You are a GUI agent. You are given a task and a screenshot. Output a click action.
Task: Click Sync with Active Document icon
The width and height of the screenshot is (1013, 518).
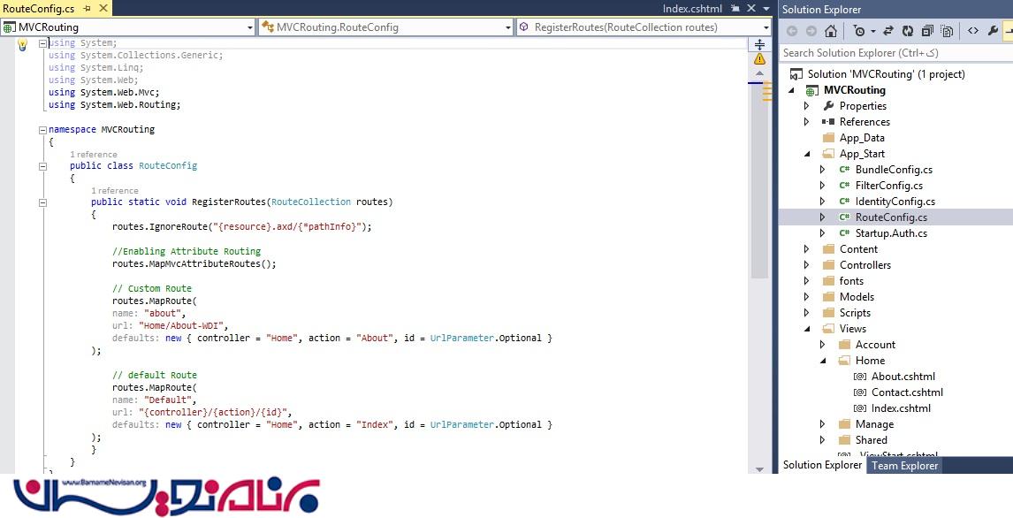coord(889,31)
